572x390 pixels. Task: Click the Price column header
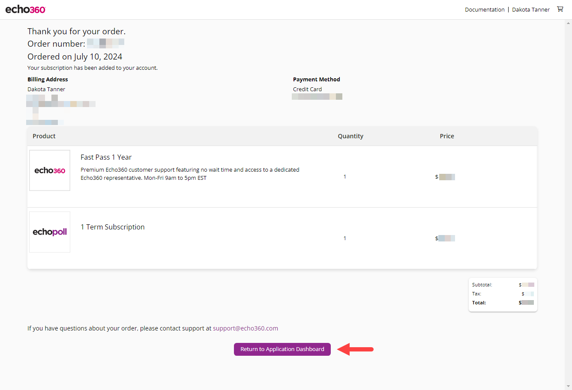click(447, 136)
